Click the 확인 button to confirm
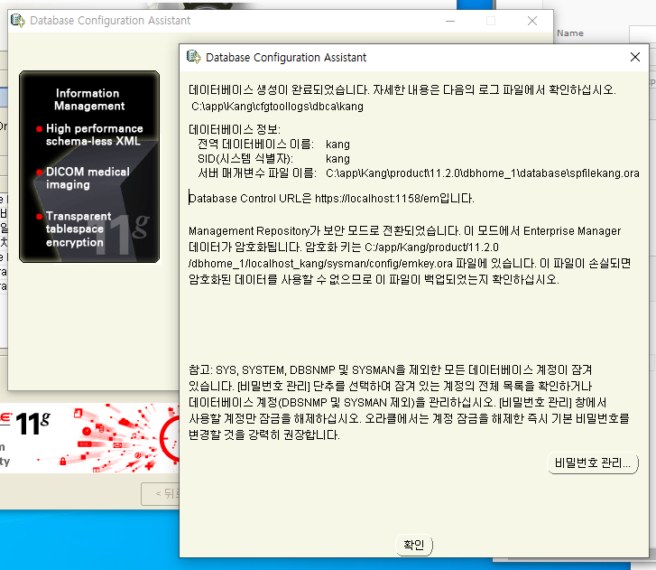The width and height of the screenshot is (656, 570). 414,545
